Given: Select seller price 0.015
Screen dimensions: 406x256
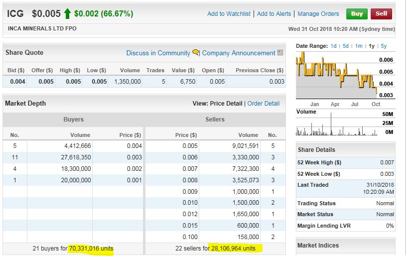Looking at the screenshot, I should coord(190,226).
